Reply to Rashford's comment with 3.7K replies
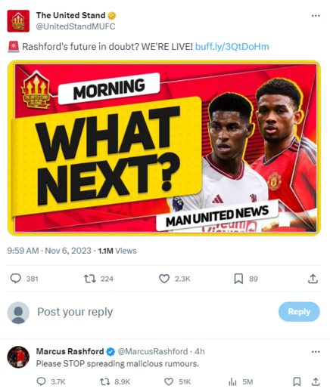330x392 pixels. [x=42, y=381]
